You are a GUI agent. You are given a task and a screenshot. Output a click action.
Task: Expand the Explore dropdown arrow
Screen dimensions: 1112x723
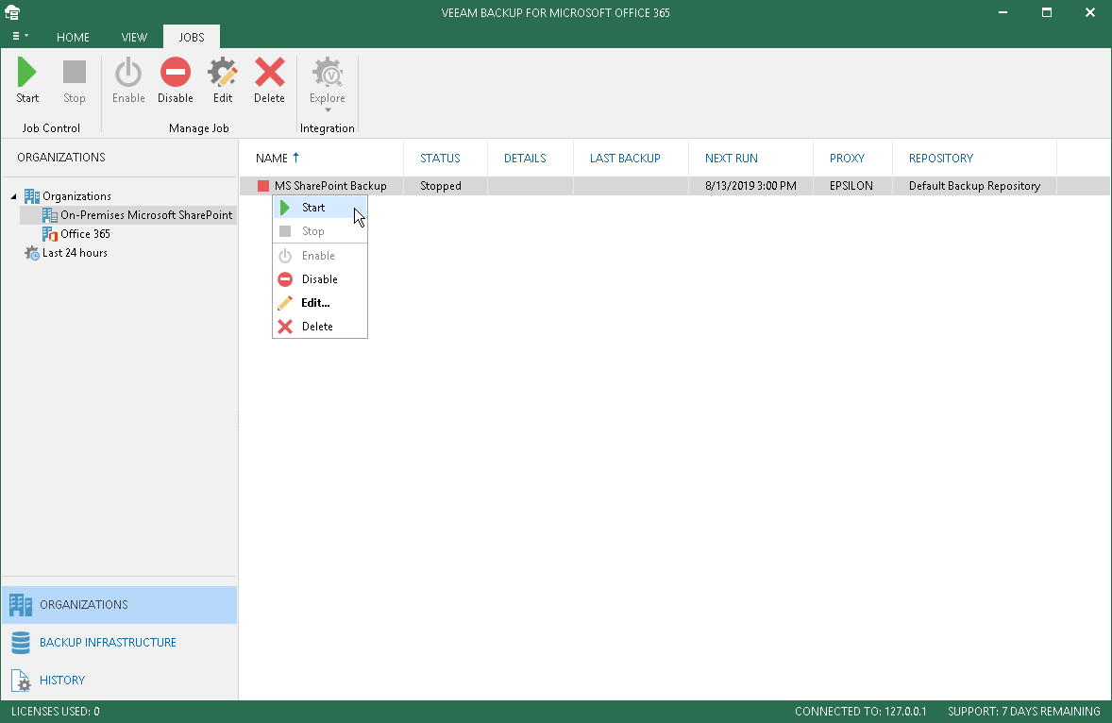click(x=328, y=109)
